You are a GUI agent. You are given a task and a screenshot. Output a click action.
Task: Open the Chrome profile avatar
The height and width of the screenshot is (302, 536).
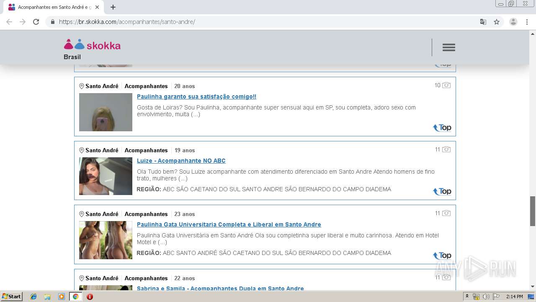(x=513, y=22)
